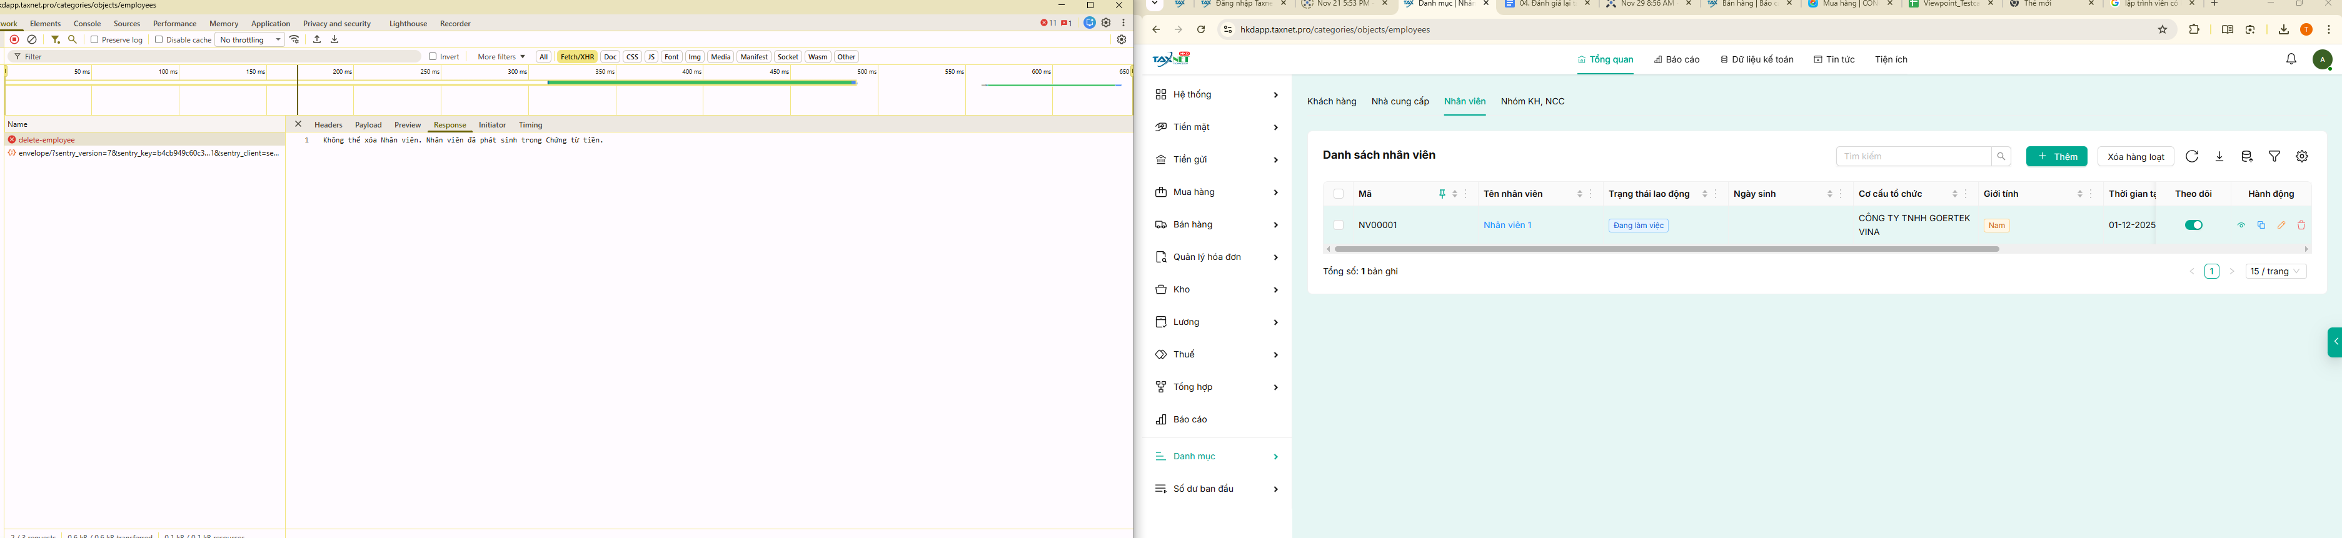
Task: Open the No throttling dropdown
Action: point(250,40)
